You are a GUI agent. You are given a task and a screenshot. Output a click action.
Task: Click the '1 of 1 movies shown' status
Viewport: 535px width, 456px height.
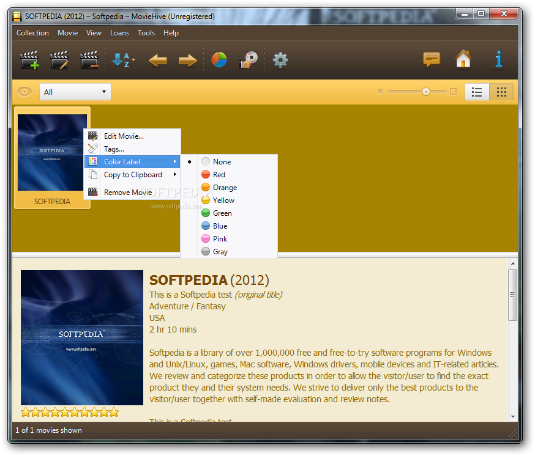coord(48,430)
